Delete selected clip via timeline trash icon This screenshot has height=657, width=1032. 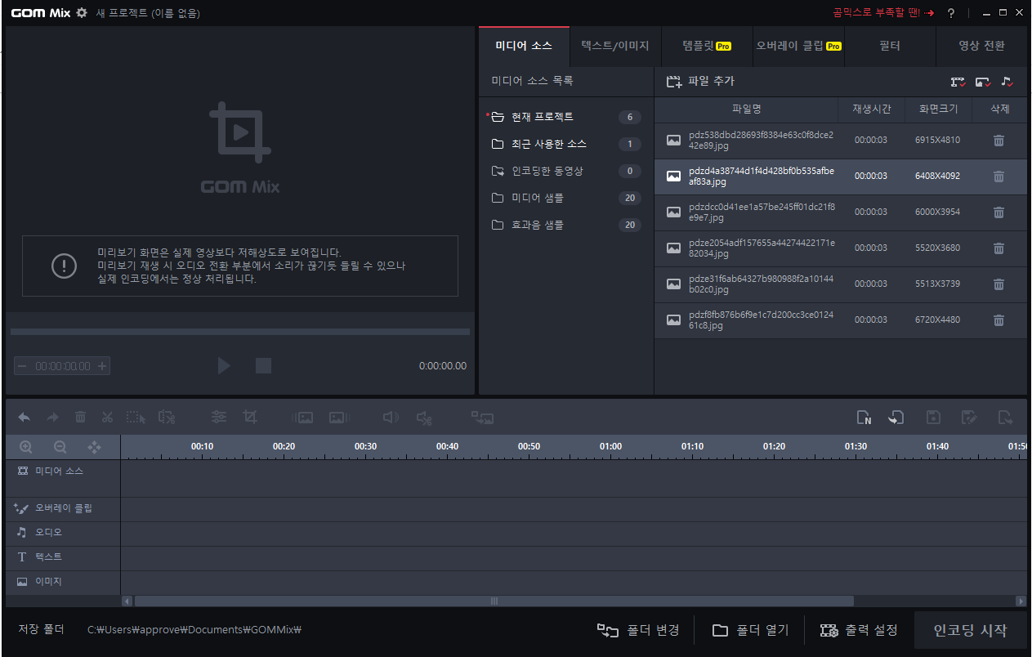tap(80, 417)
